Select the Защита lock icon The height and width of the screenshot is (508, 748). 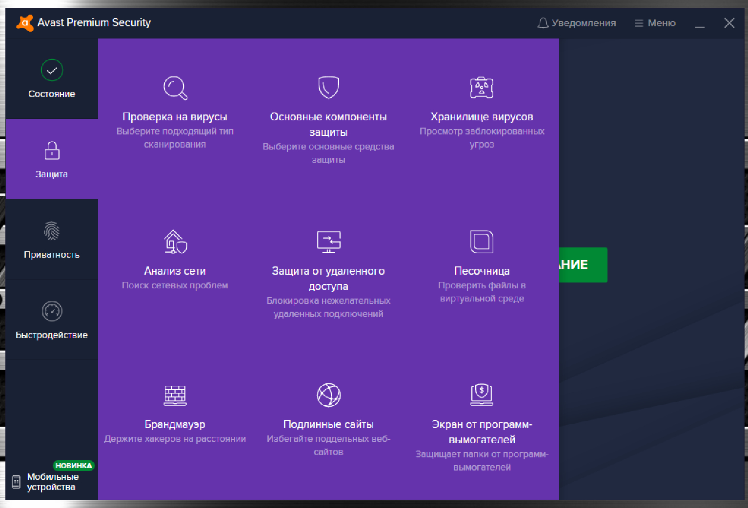pos(52,151)
